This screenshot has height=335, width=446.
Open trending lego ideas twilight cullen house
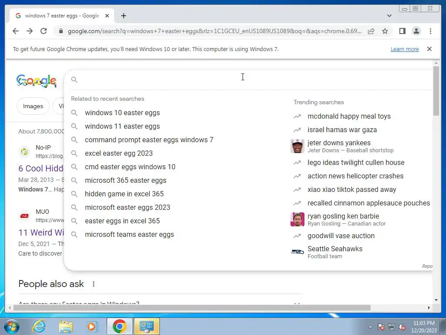click(356, 163)
